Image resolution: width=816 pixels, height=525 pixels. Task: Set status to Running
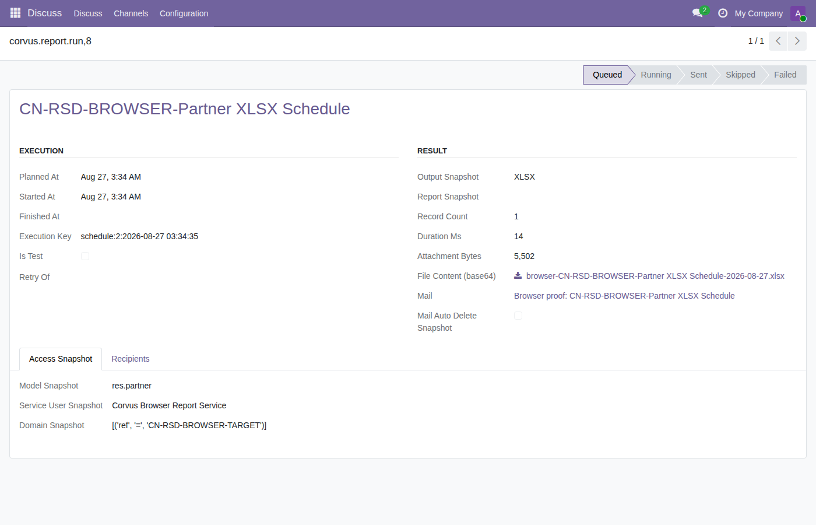[x=656, y=75]
